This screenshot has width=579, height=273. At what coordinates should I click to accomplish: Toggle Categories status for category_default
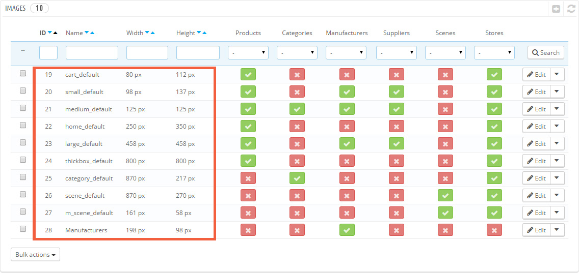click(x=297, y=178)
